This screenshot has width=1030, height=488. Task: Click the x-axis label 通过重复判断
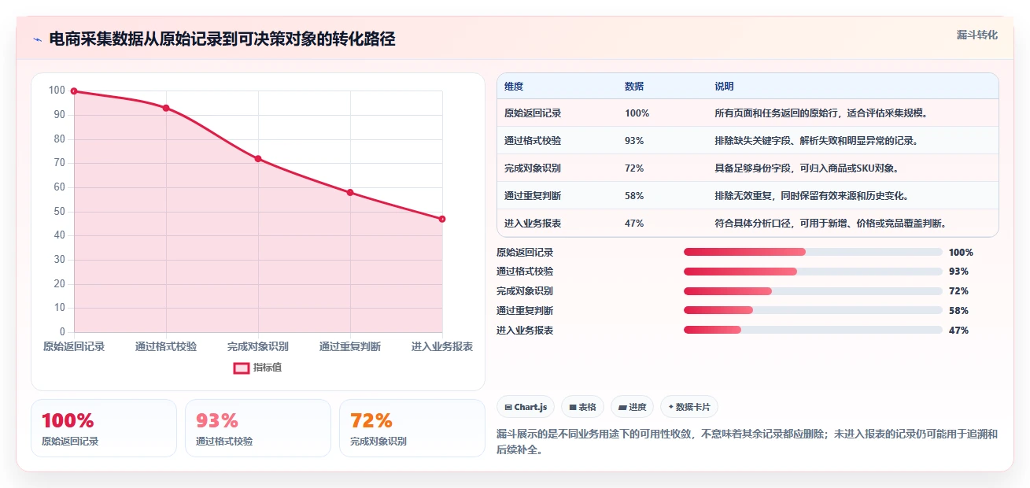click(x=350, y=346)
